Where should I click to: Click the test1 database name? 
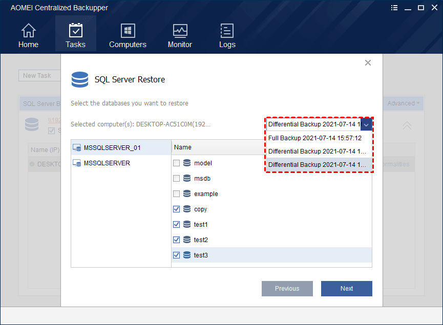pyautogui.click(x=201, y=225)
